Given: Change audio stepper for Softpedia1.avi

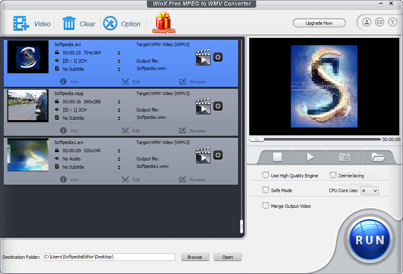Looking at the screenshot, I should pos(119,159).
